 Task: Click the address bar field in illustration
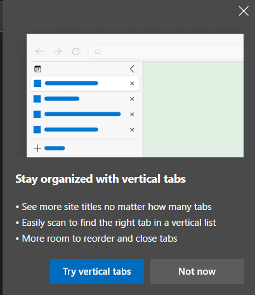(166, 52)
